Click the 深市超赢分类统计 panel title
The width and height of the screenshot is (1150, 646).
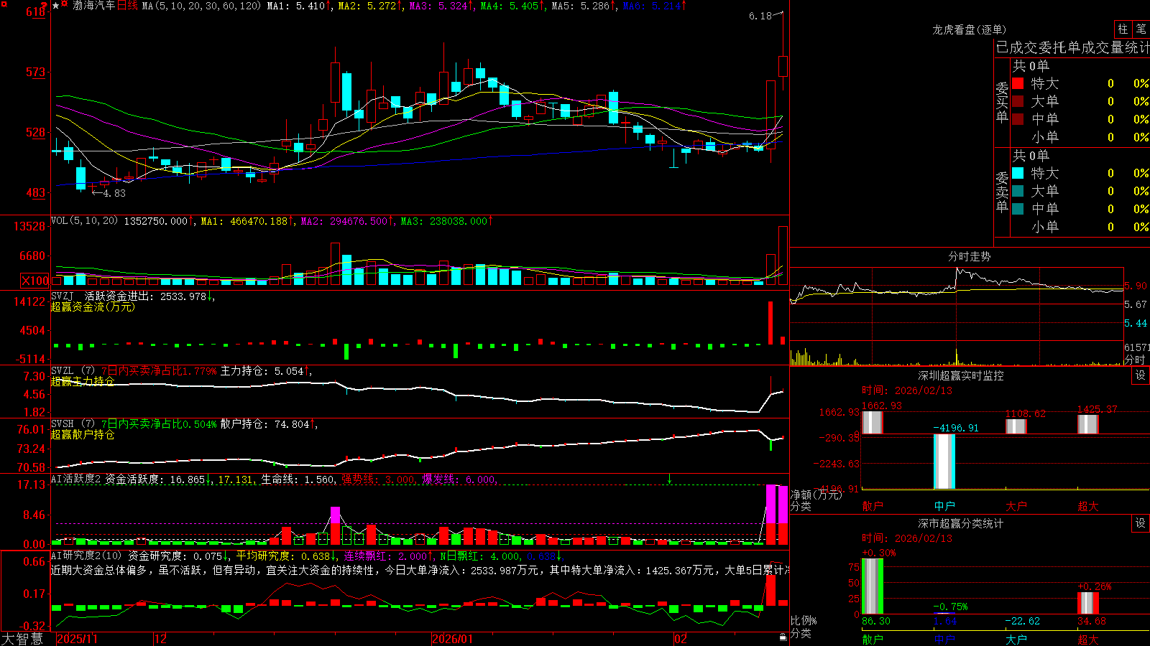click(961, 523)
